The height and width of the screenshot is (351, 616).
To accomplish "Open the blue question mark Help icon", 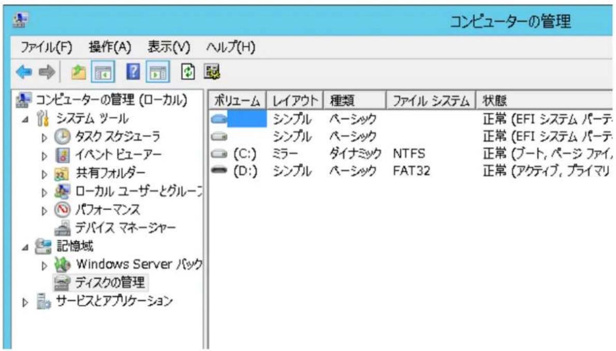I will [133, 72].
